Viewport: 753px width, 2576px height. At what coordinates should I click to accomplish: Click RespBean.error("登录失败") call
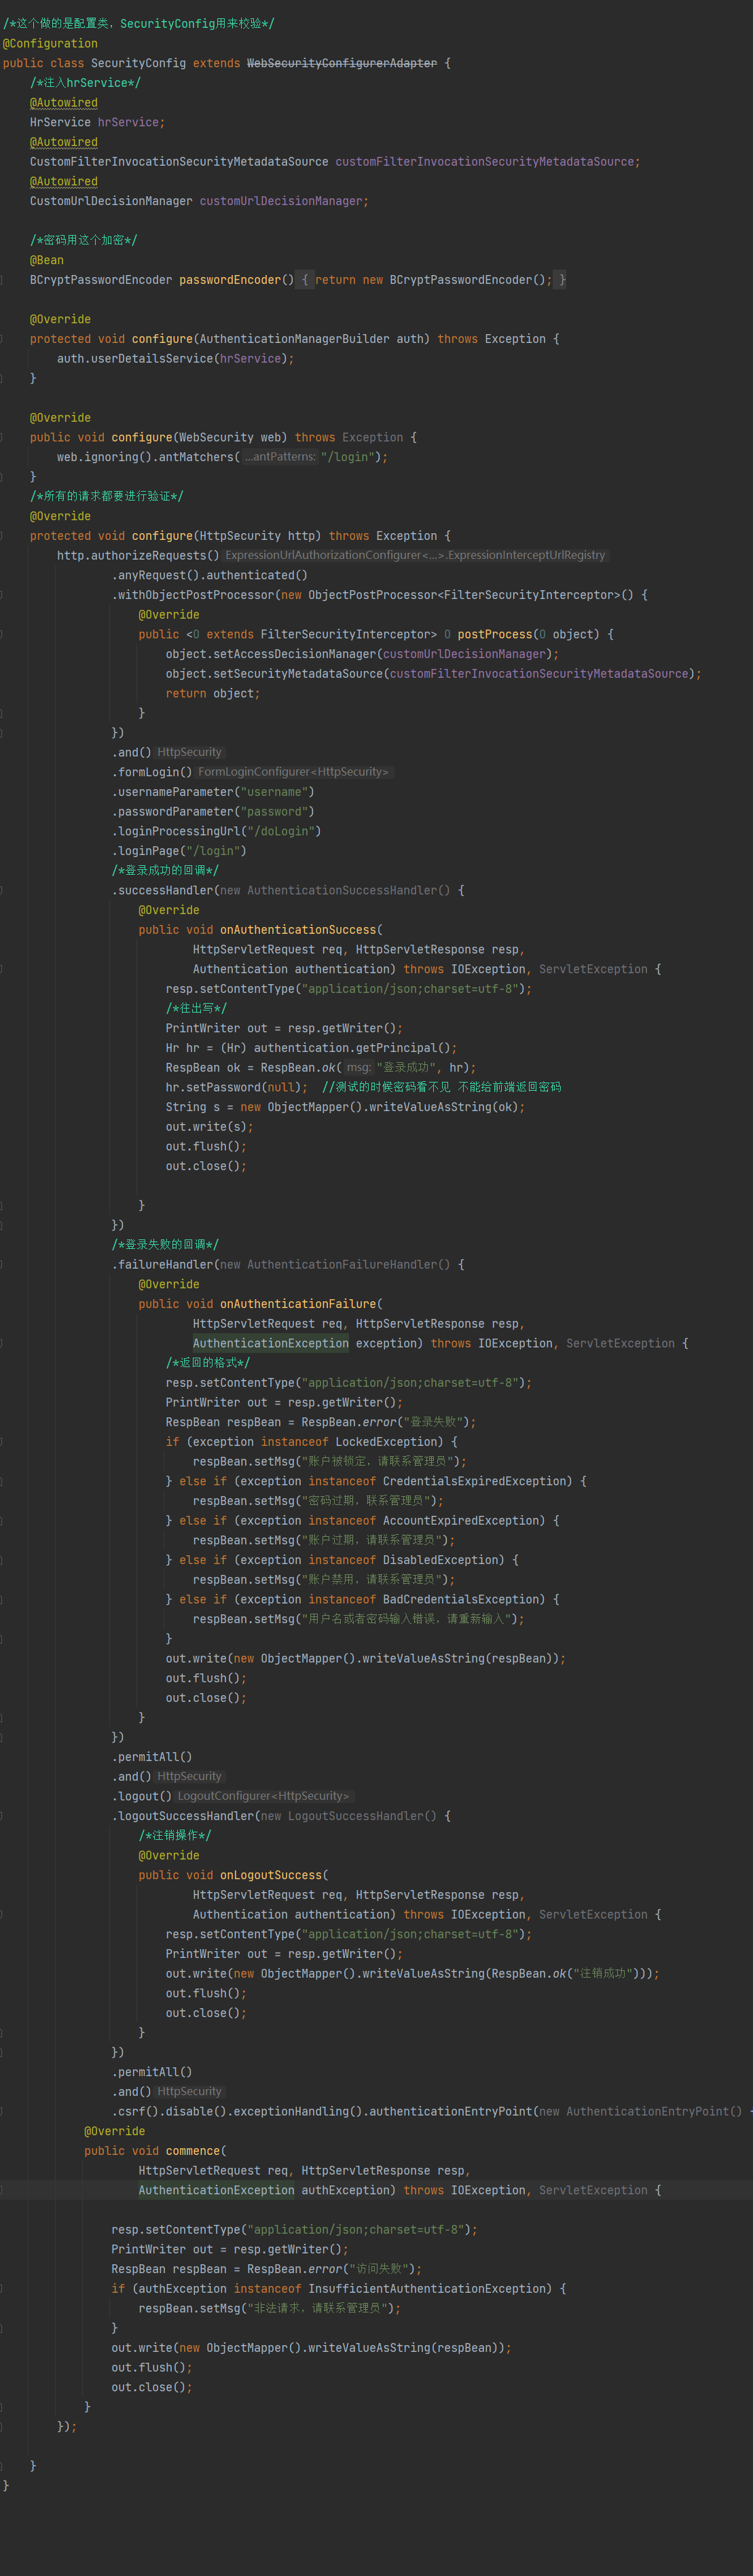click(388, 1422)
